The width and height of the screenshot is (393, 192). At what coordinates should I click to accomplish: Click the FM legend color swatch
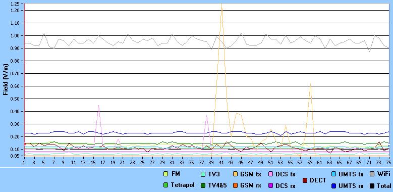coord(165,174)
